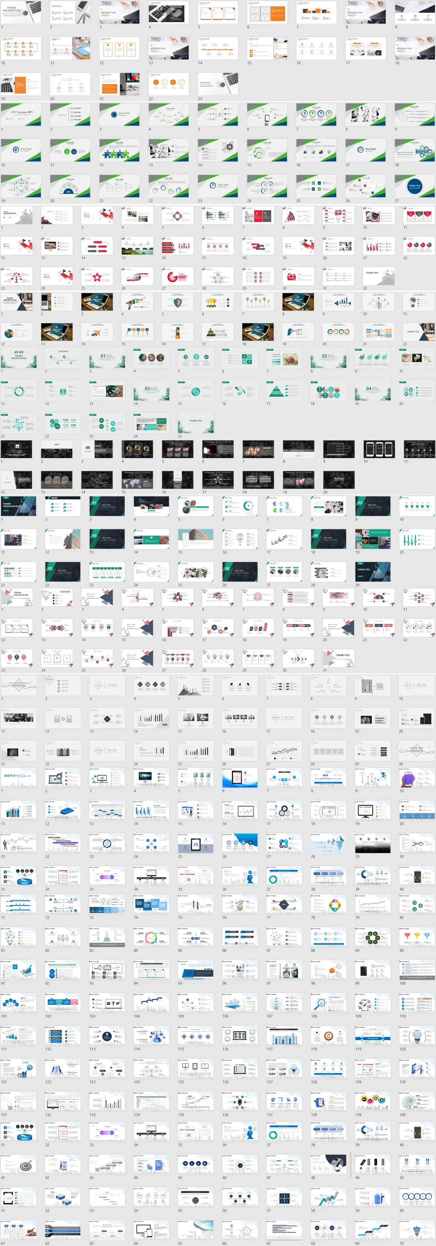
Task: Select the '2022 POWER PRESENTATION' floral title slide
Action: (x=18, y=358)
